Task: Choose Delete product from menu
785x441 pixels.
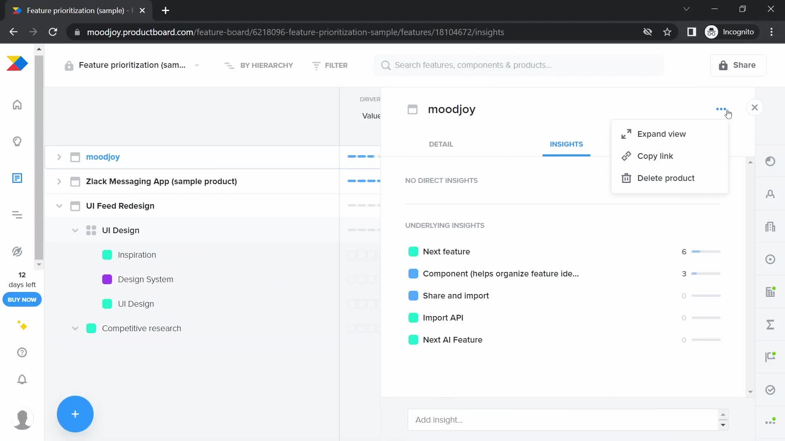Action: [x=670, y=178]
